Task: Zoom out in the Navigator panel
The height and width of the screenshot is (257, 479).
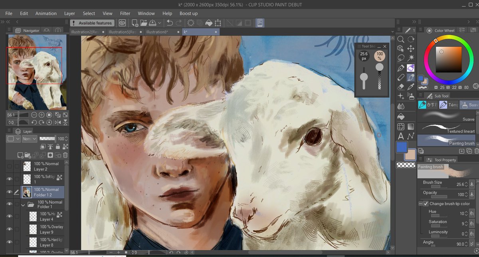Action: point(34,115)
